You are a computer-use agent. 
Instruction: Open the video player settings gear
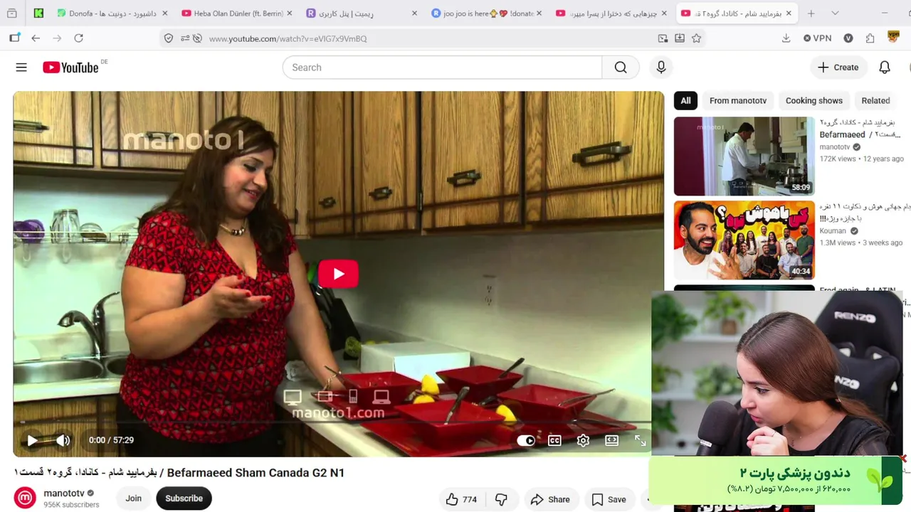pyautogui.click(x=583, y=441)
